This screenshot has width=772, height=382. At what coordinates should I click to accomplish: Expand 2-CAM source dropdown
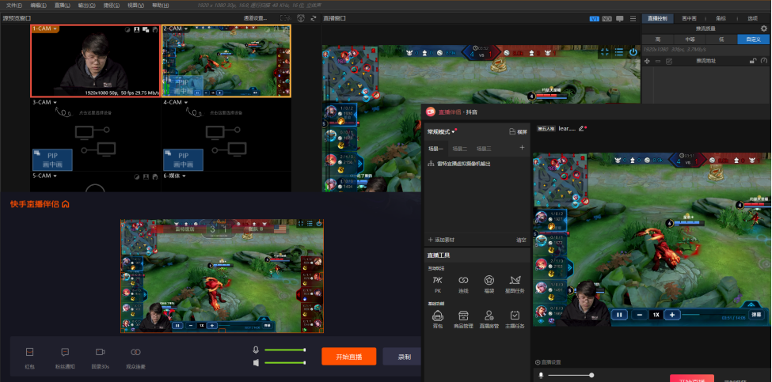[187, 29]
